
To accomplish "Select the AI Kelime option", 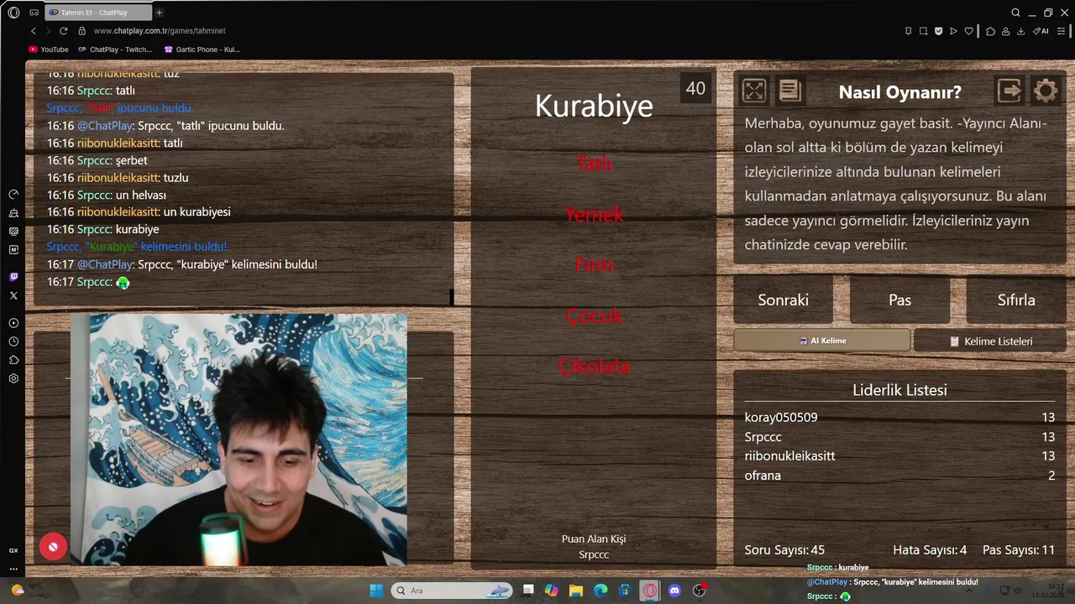I will [821, 341].
